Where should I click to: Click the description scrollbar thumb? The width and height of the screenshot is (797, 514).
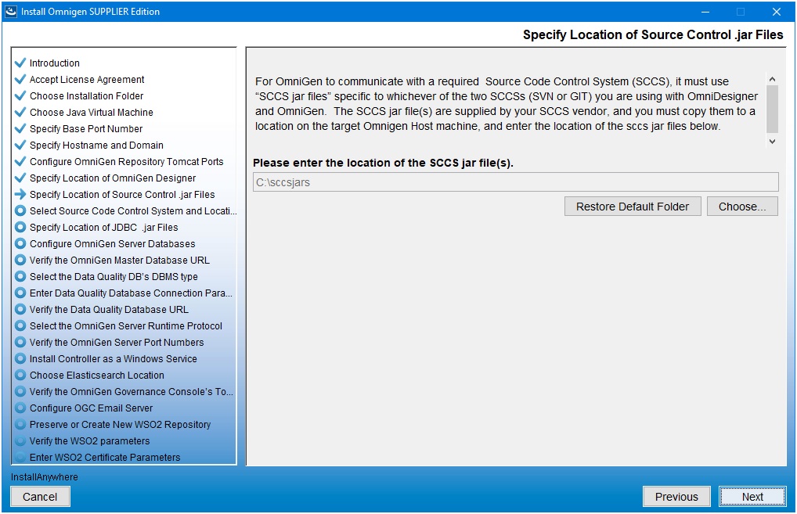(x=772, y=109)
